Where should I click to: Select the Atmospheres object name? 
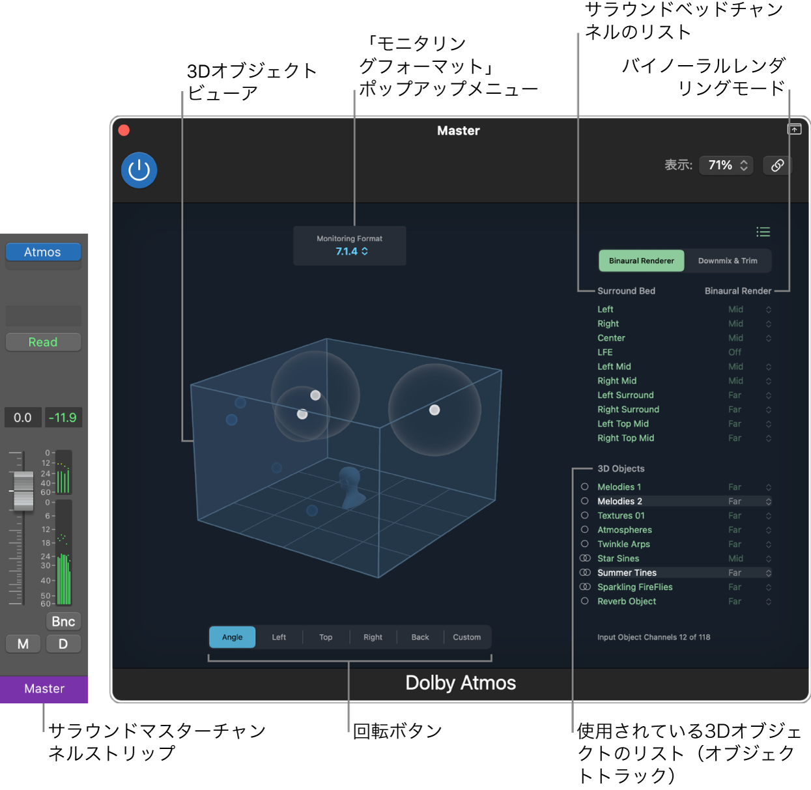[625, 529]
